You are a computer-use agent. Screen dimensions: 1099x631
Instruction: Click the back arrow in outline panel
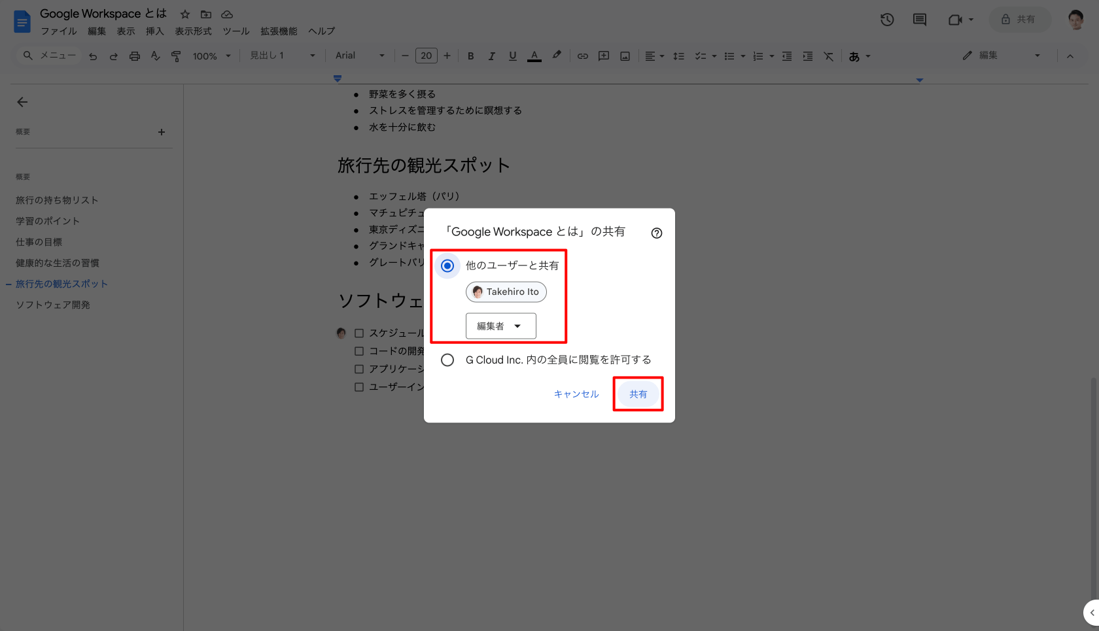22,102
